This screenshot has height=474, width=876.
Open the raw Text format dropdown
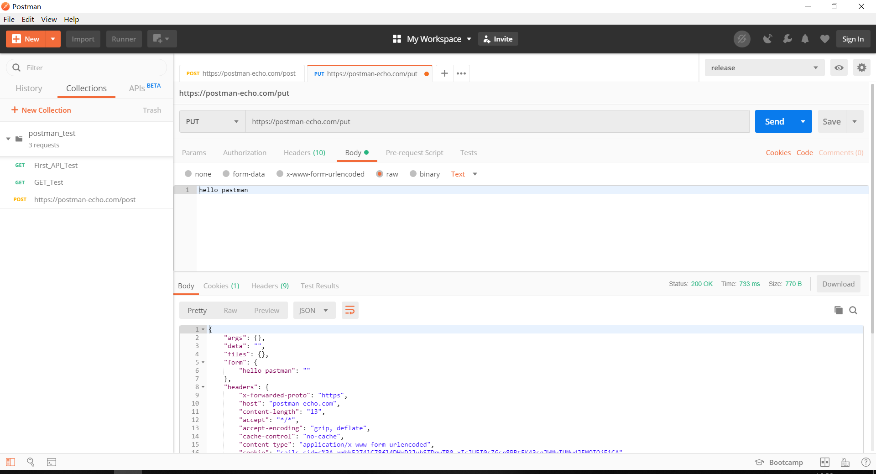[x=464, y=174]
